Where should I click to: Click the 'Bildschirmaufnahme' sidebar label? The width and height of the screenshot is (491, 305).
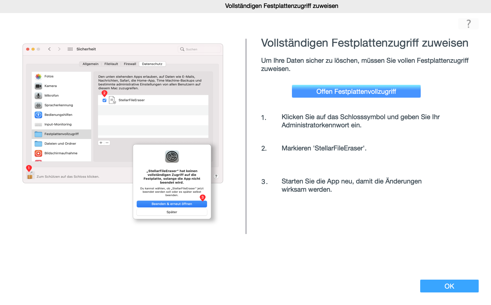point(61,153)
